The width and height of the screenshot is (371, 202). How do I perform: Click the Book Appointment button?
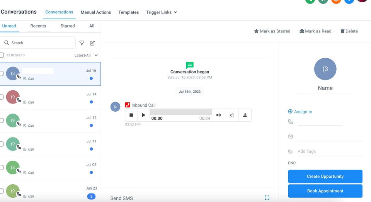click(x=325, y=191)
